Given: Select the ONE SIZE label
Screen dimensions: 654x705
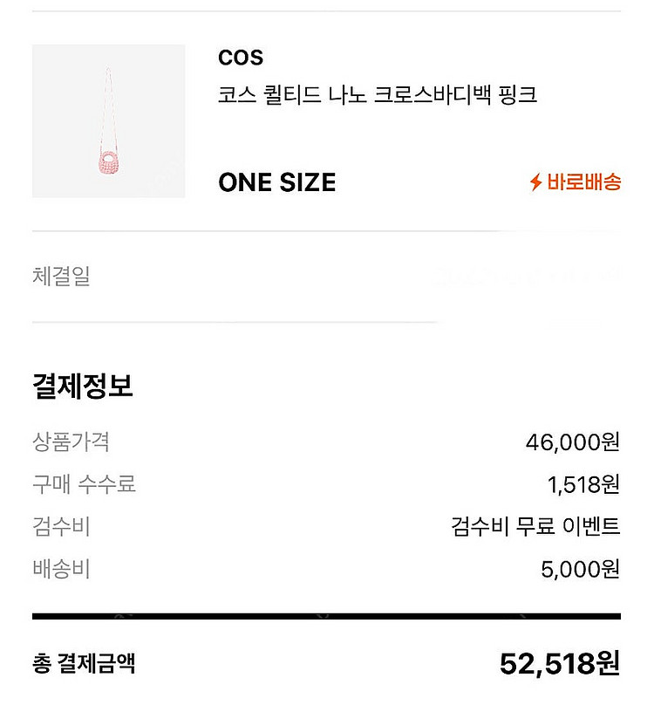Looking at the screenshot, I should [276, 182].
